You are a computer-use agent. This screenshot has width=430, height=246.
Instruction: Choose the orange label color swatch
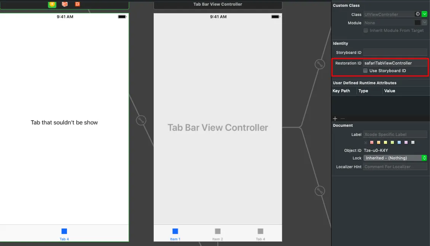click(x=379, y=142)
